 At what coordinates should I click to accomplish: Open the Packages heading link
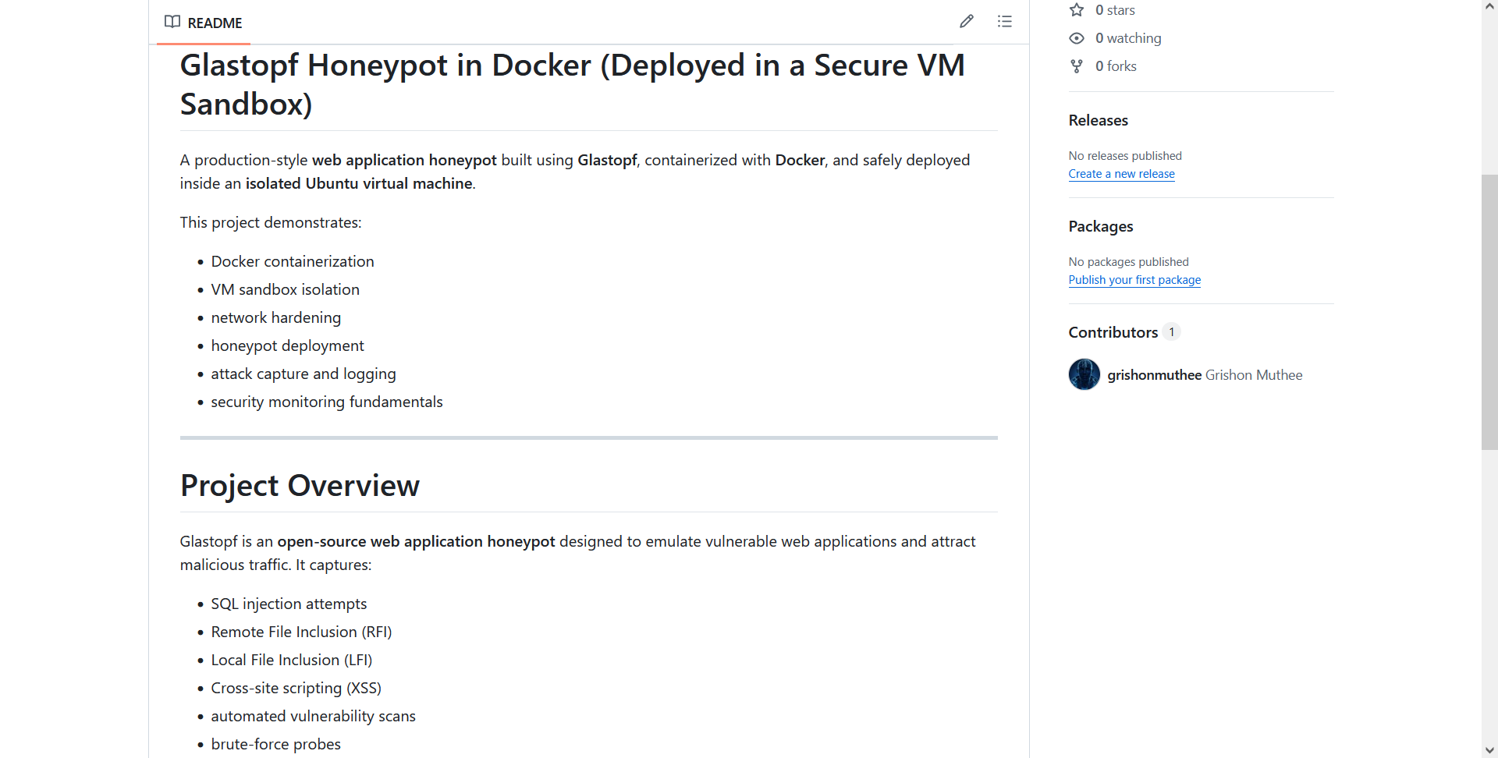[1101, 226]
